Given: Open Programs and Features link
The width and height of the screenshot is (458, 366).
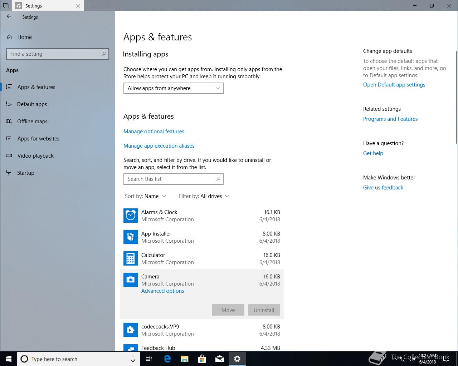Looking at the screenshot, I should click(x=390, y=119).
